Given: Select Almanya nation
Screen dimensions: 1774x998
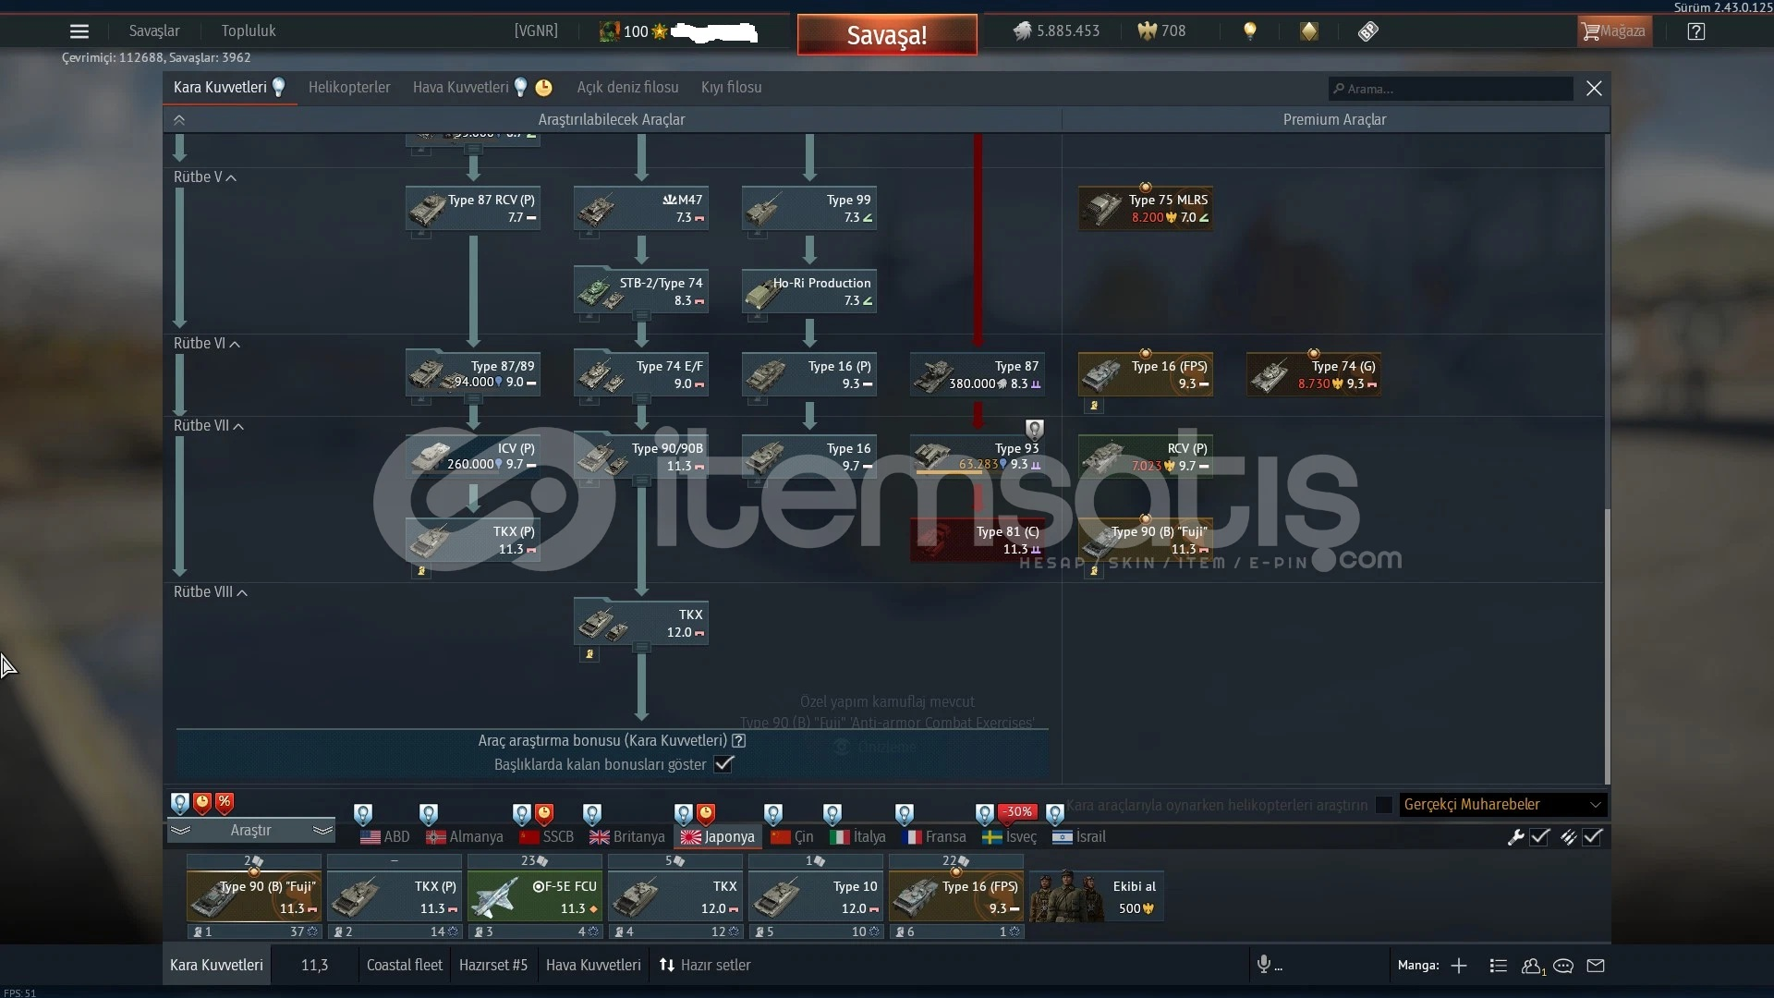Looking at the screenshot, I should coord(465,837).
